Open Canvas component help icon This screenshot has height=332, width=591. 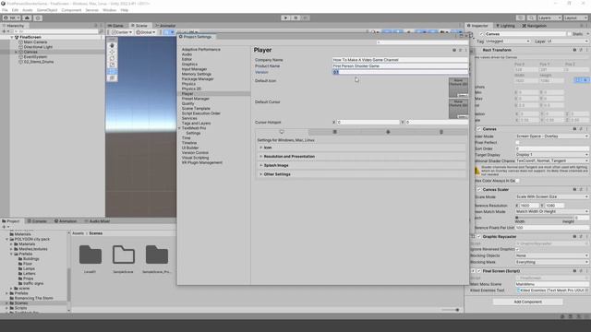[x=574, y=129]
